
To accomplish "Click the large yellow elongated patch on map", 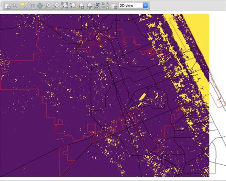I will [143, 97].
